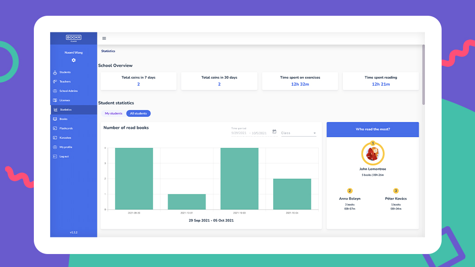The image size is (475, 267).
Task: Click rank 1 badge on top reader
Action: [x=373, y=143]
